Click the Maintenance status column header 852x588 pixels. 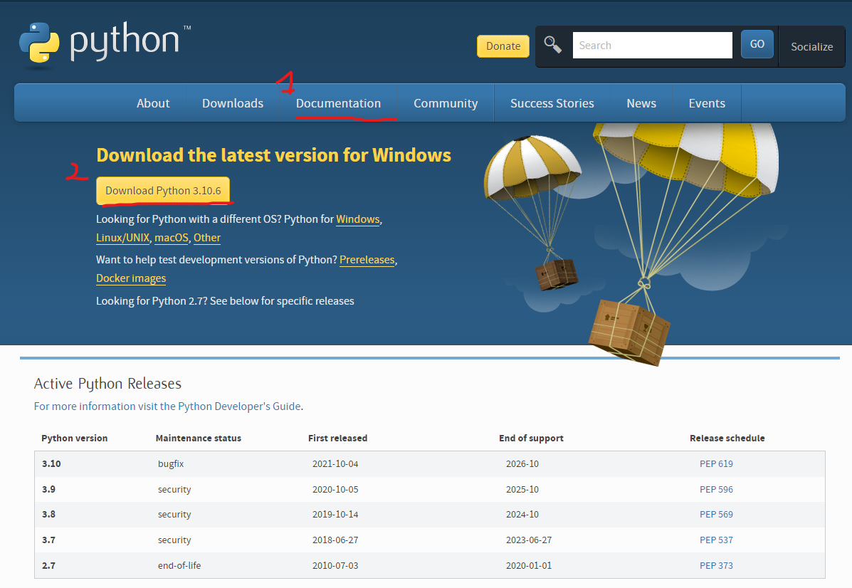point(199,438)
